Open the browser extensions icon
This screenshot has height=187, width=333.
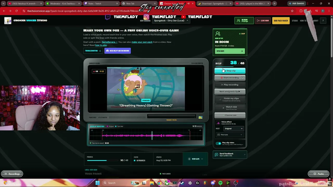[301, 11]
